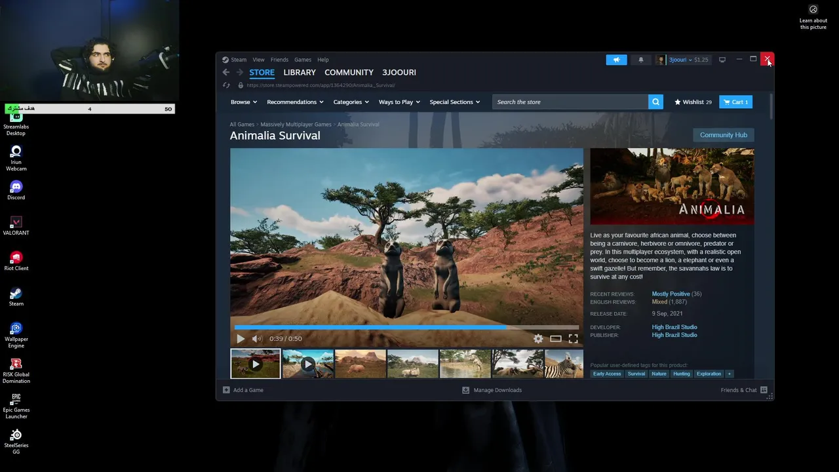
Task: Open Discord desktop icon
Action: [x=16, y=190]
